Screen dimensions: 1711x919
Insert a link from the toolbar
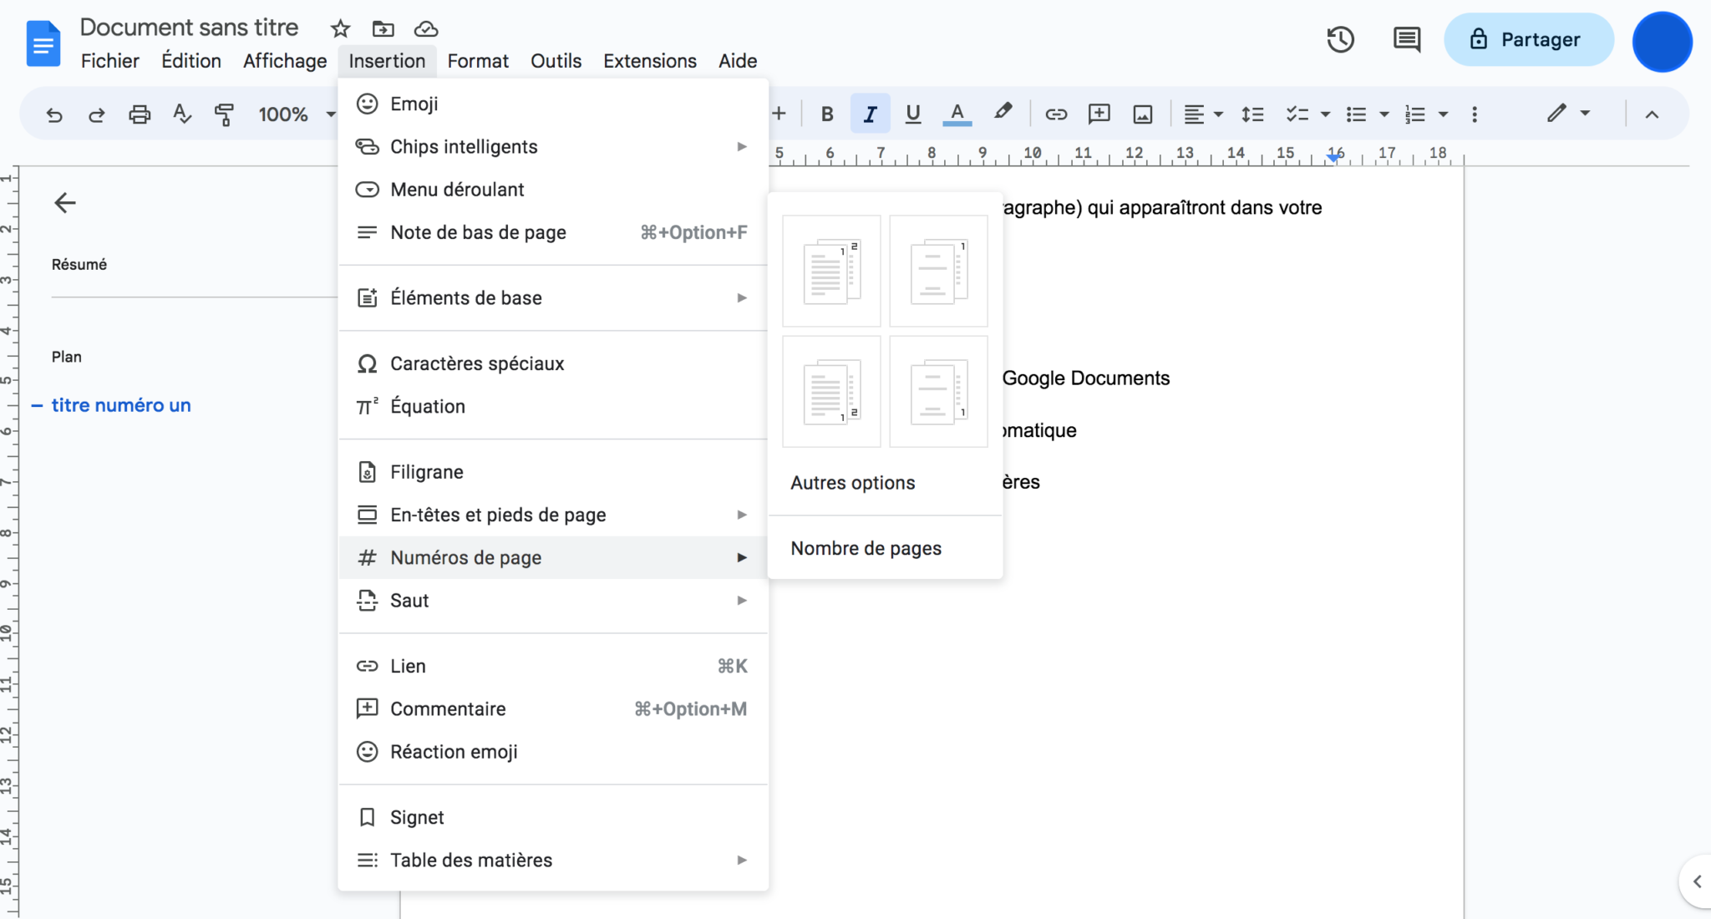coord(1055,114)
